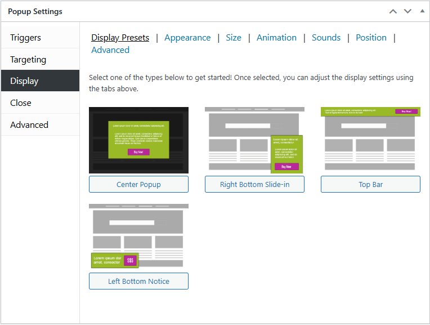Go to the Sounds sub-tab
Viewport: 430px width, 325px height.
[x=326, y=38]
